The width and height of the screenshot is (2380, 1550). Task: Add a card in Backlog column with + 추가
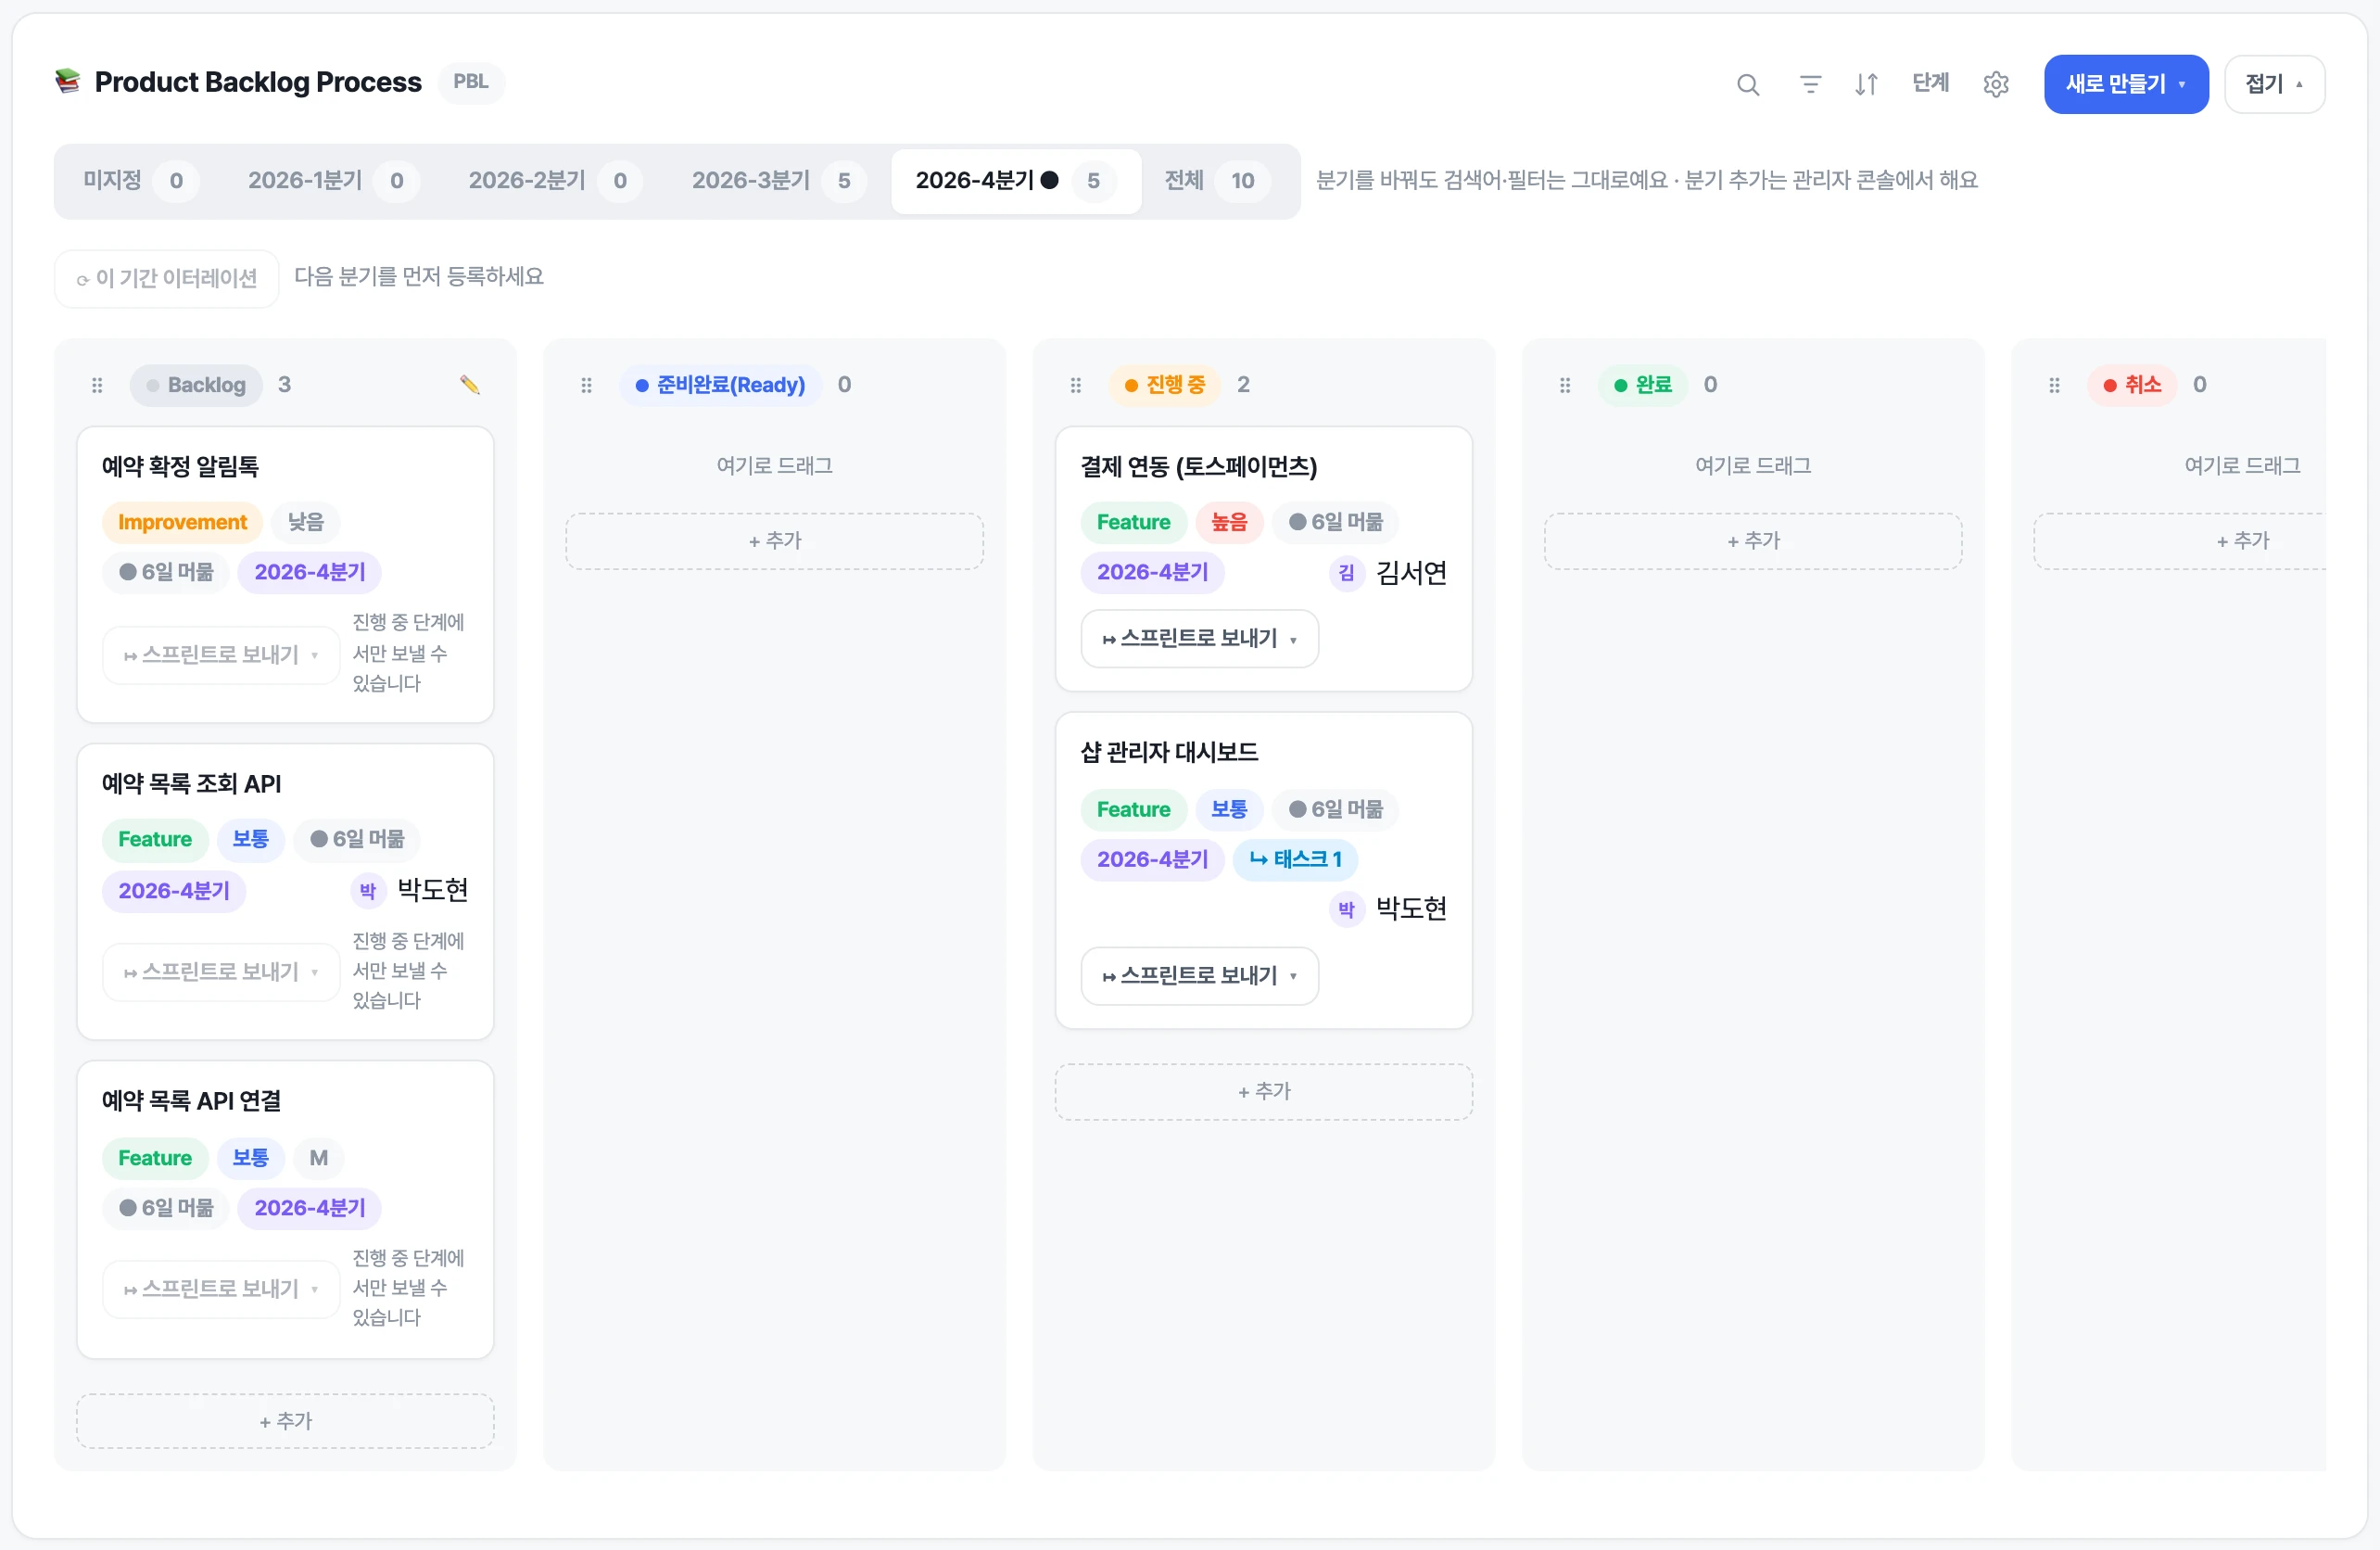point(285,1422)
